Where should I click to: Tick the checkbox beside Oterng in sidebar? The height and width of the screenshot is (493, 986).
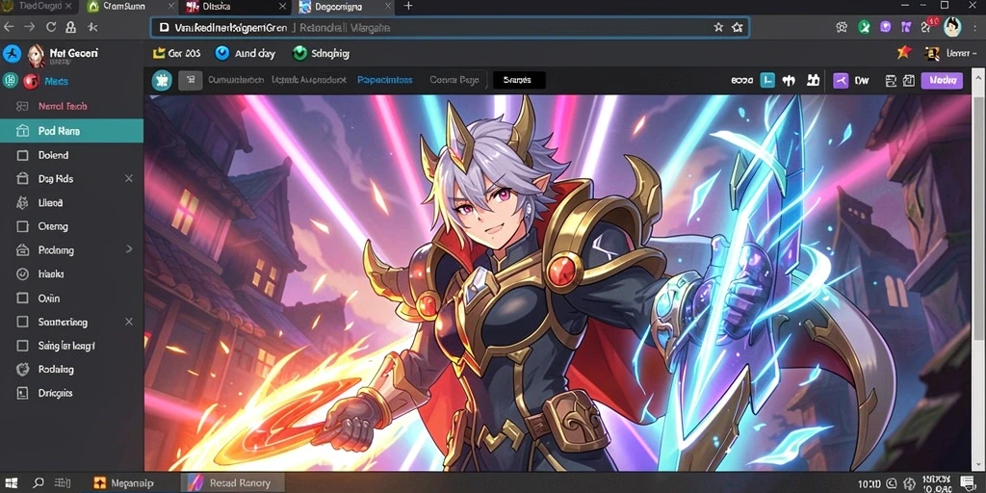[23, 226]
